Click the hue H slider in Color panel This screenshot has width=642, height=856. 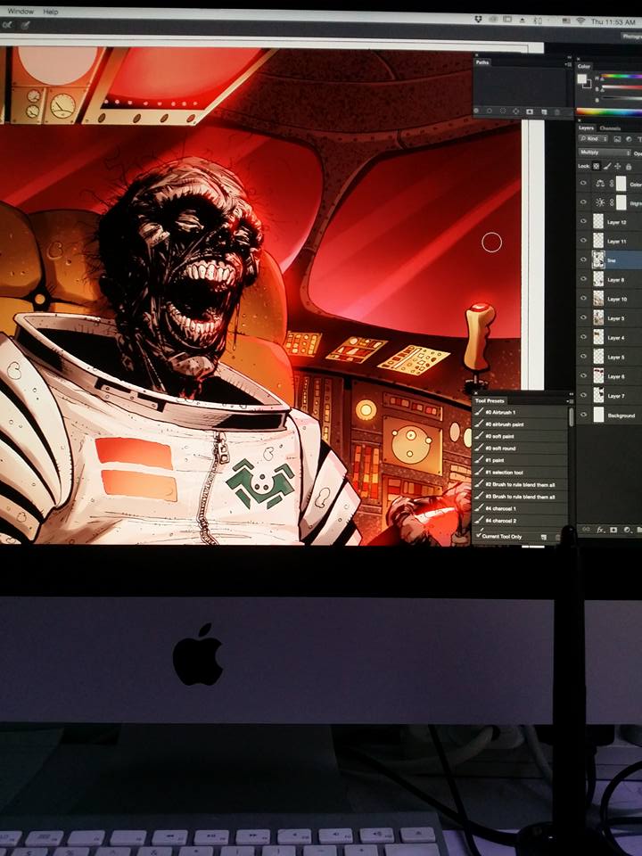(621, 77)
